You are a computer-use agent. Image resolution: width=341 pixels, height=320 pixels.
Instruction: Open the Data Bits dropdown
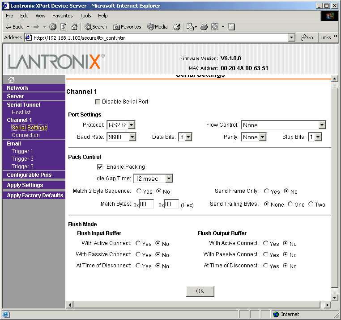pos(185,137)
